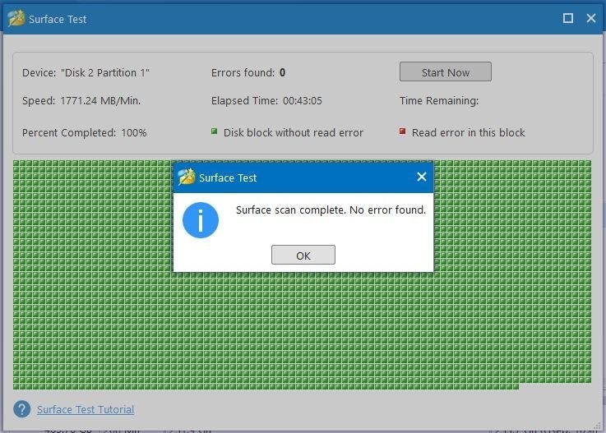
Task: Click the blue information icon in dialog
Action: [x=200, y=220]
